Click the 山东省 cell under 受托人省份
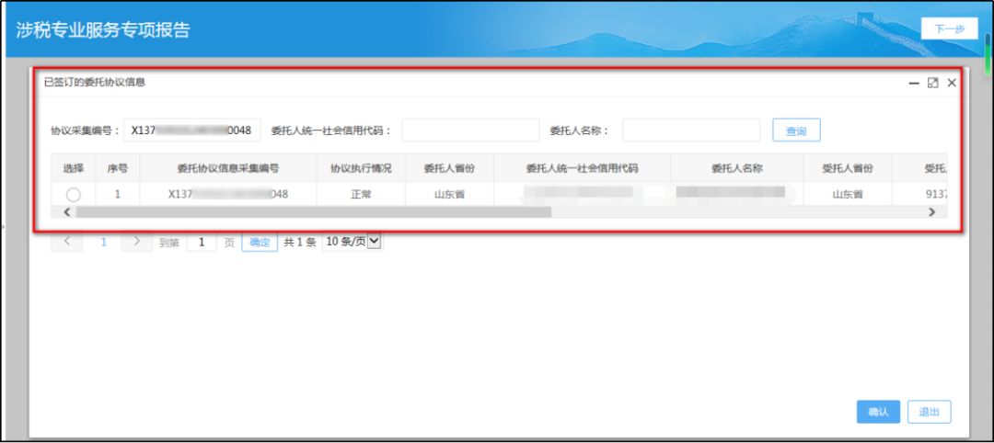Viewport: 994px width, 443px height. [x=848, y=195]
